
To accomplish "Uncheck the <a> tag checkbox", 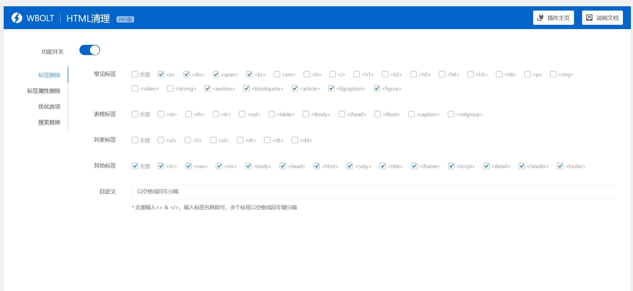I will tap(161, 74).
